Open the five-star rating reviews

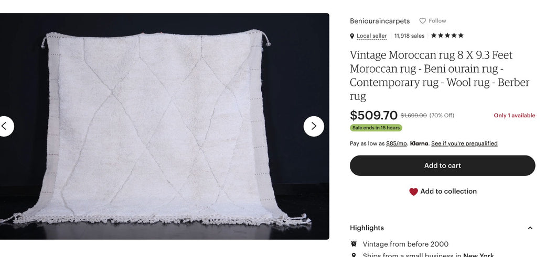click(x=447, y=36)
